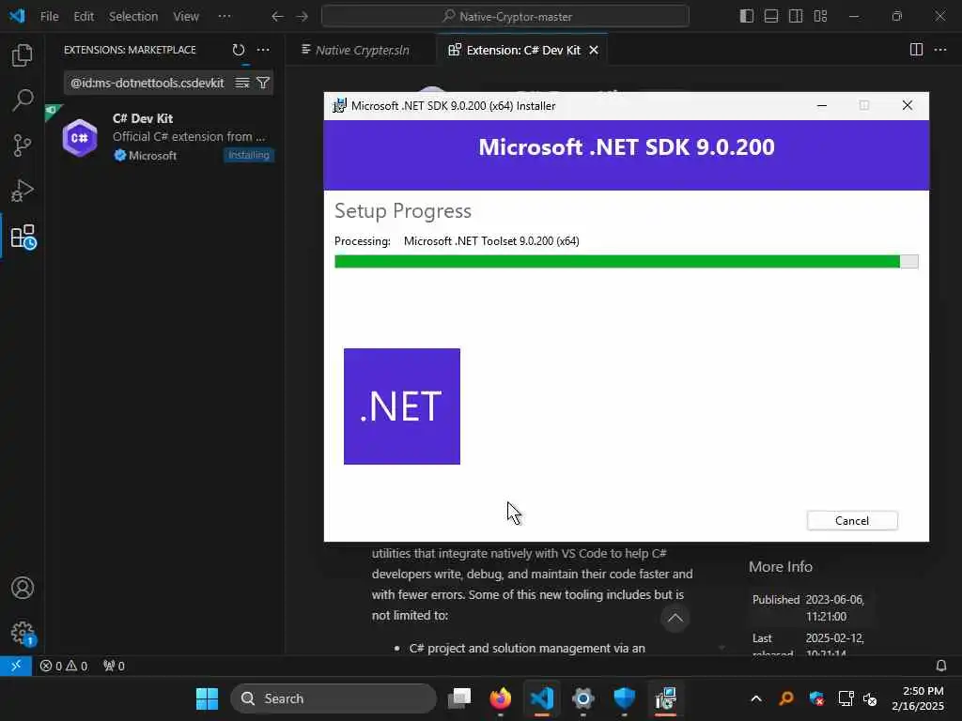Open Extensions Marketplace more actions ellipsis
Viewport: 962px width, 721px height.
pos(263,50)
